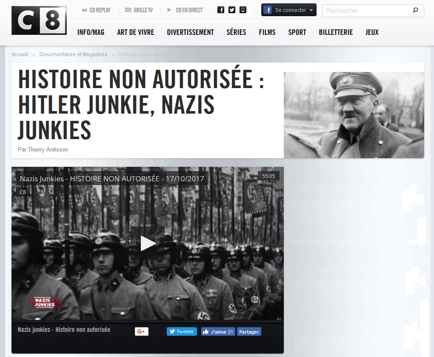The width and height of the screenshot is (434, 357).
Task: Click the mobile app icon in the header
Action: pyautogui.click(x=243, y=9)
